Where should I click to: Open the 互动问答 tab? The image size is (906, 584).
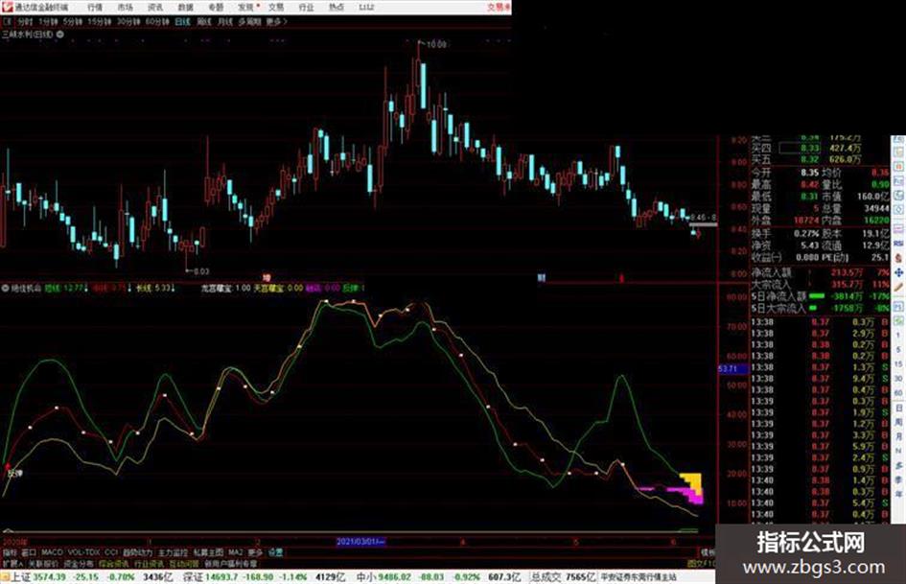point(184,563)
